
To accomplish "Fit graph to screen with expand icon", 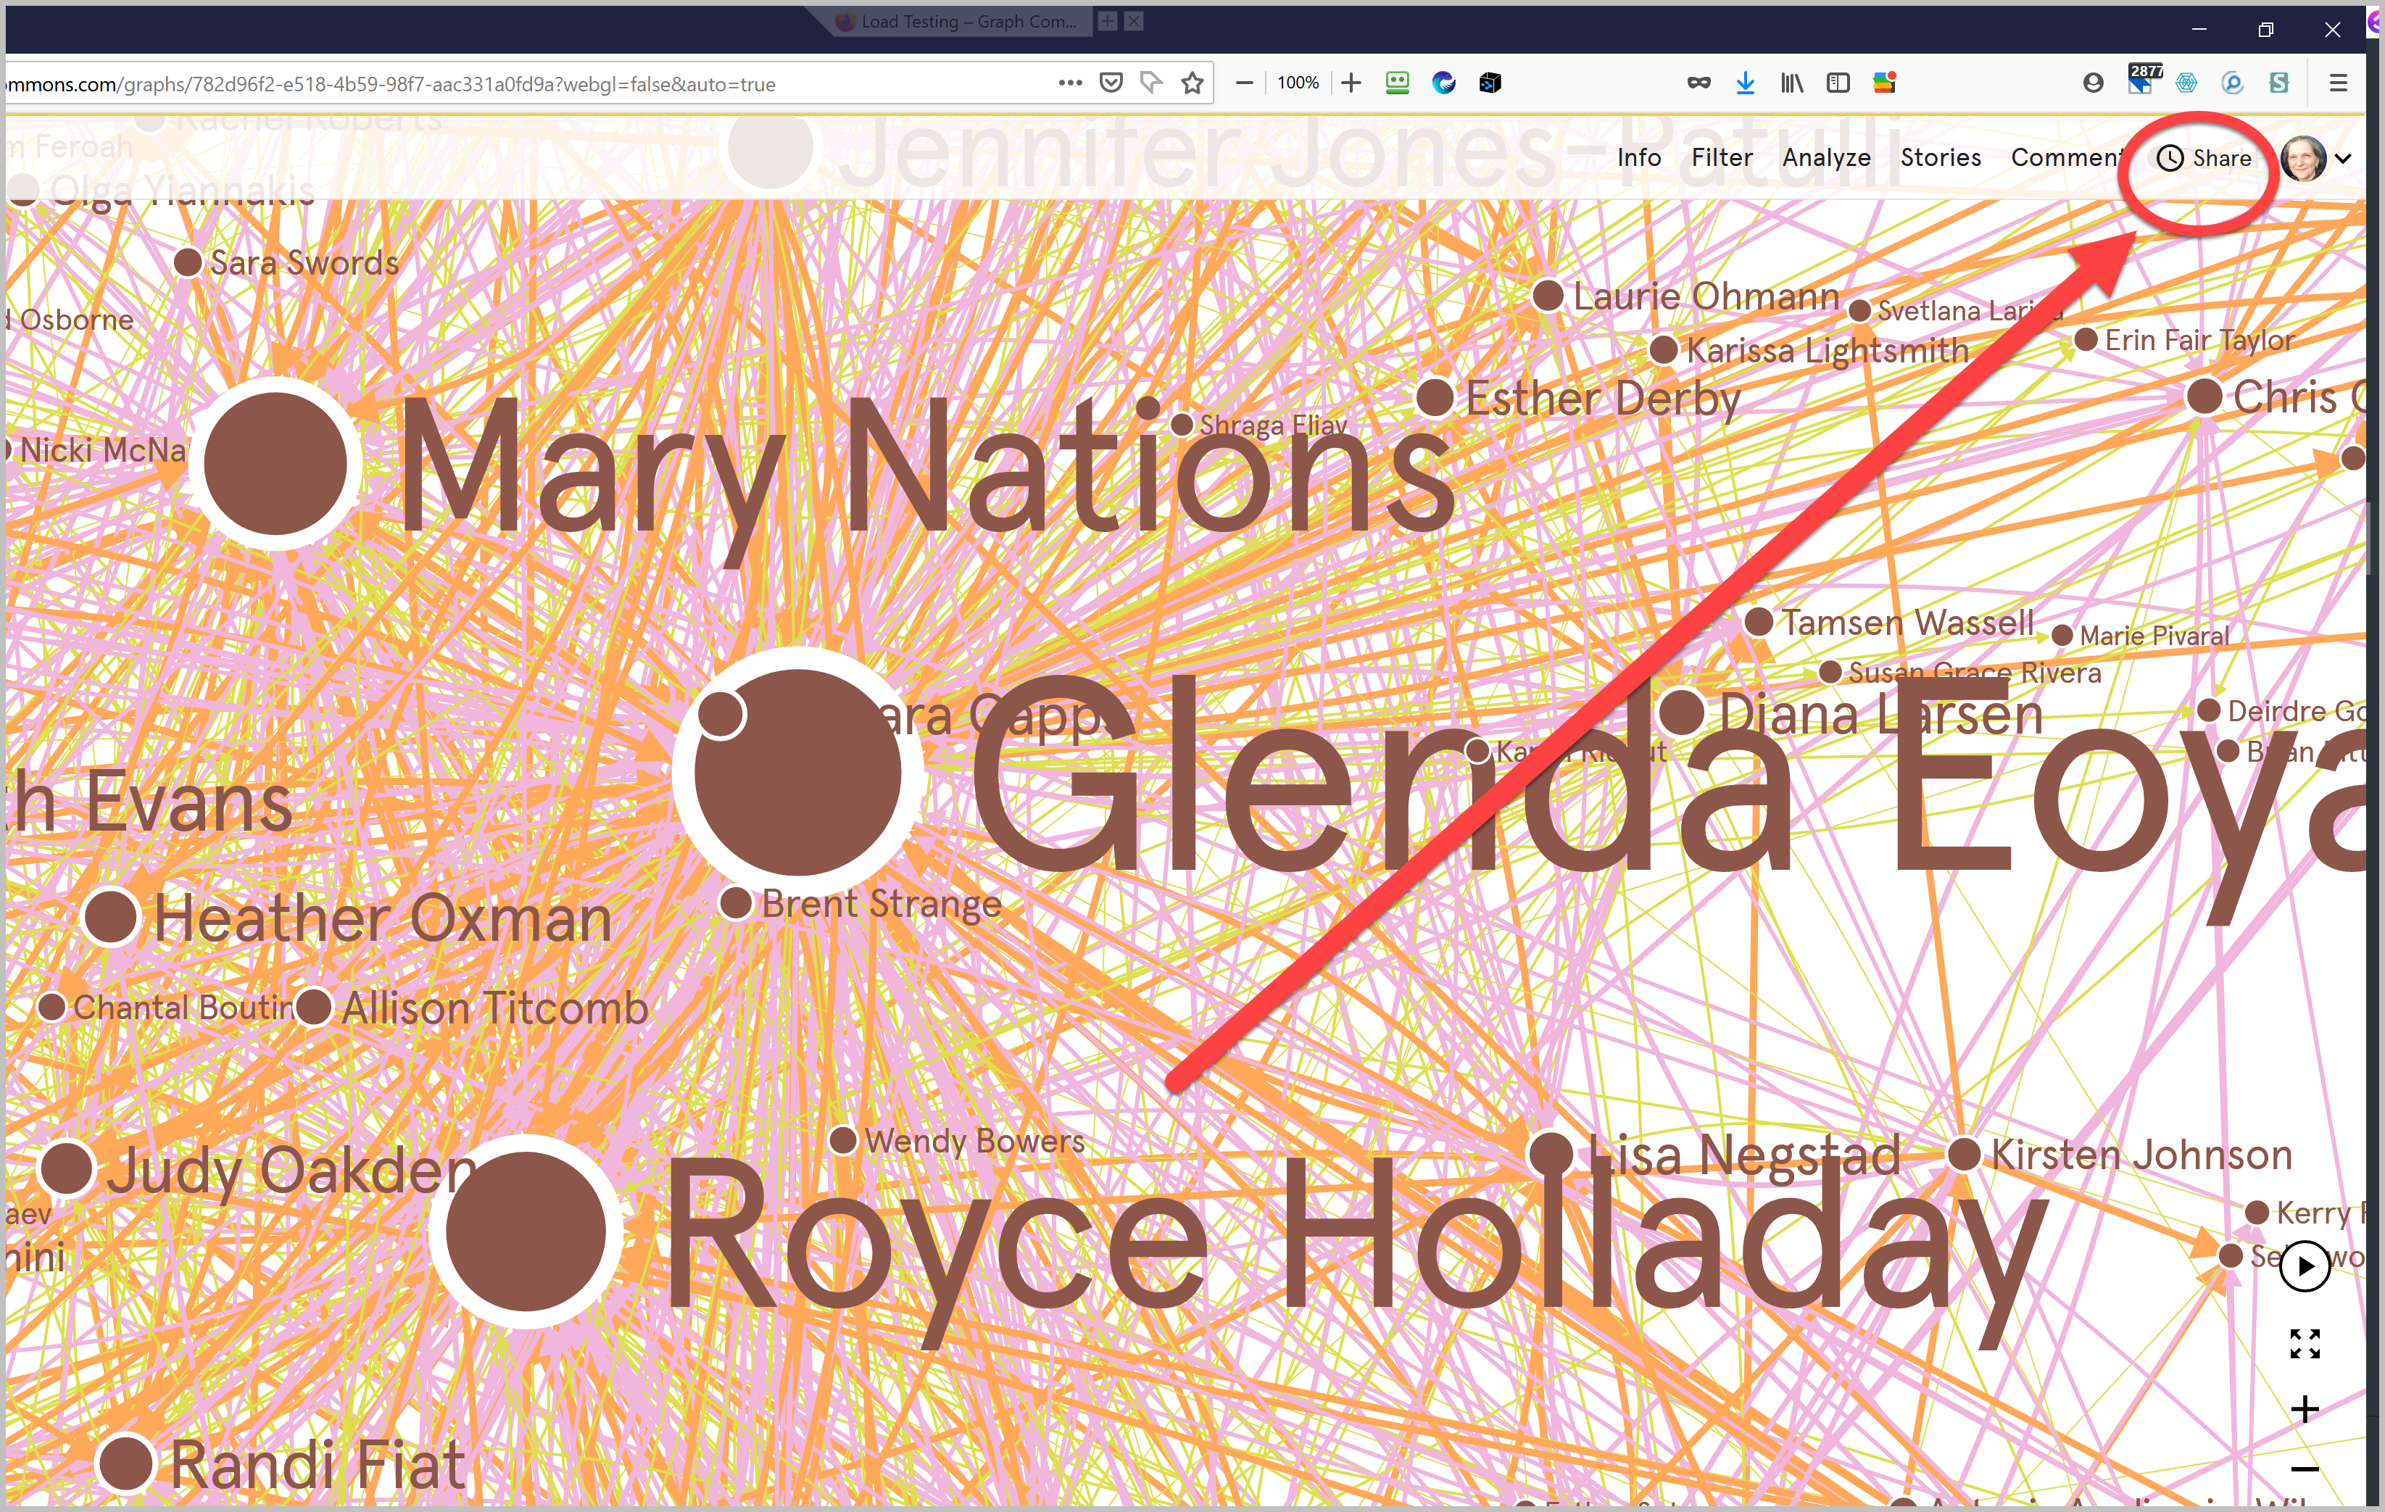I will point(2305,1344).
